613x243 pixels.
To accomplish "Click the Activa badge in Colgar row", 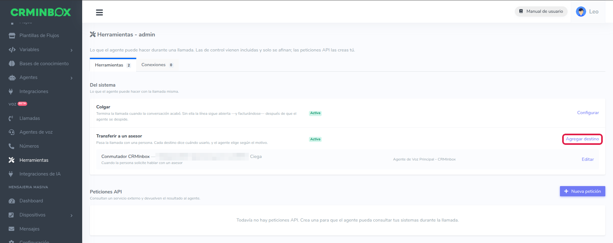I will tap(315, 113).
